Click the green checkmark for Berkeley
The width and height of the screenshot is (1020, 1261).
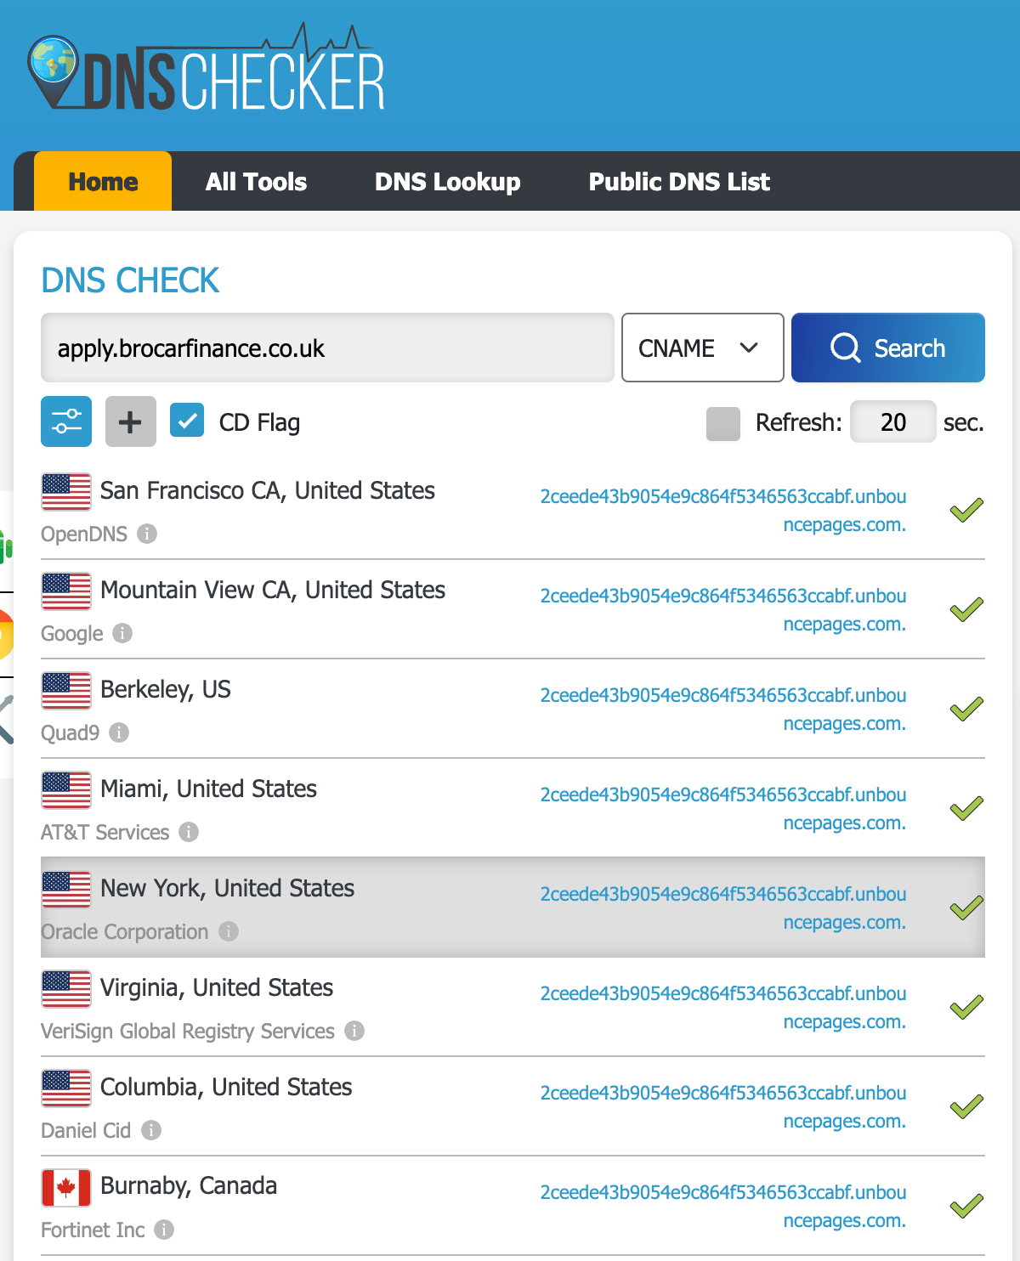966,709
